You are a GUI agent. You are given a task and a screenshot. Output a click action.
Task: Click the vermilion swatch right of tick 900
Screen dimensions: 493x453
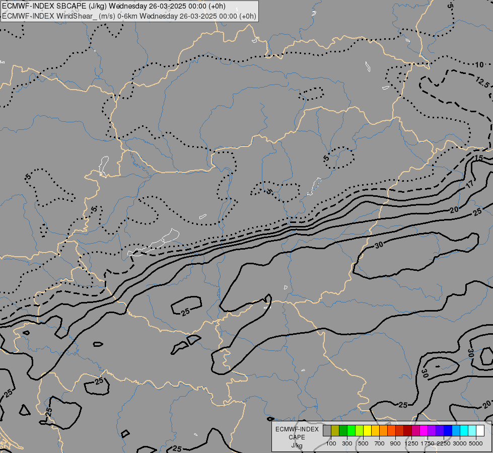(400, 430)
